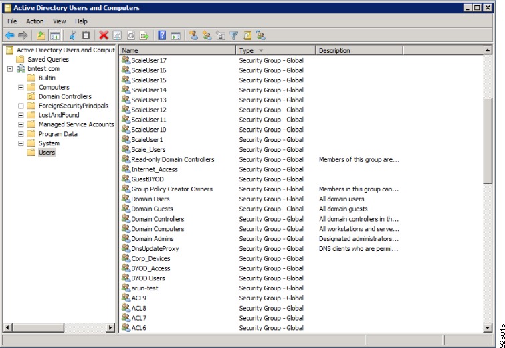Click the group icon beside ACL9
The height and width of the screenshot is (348, 505).
(x=126, y=297)
